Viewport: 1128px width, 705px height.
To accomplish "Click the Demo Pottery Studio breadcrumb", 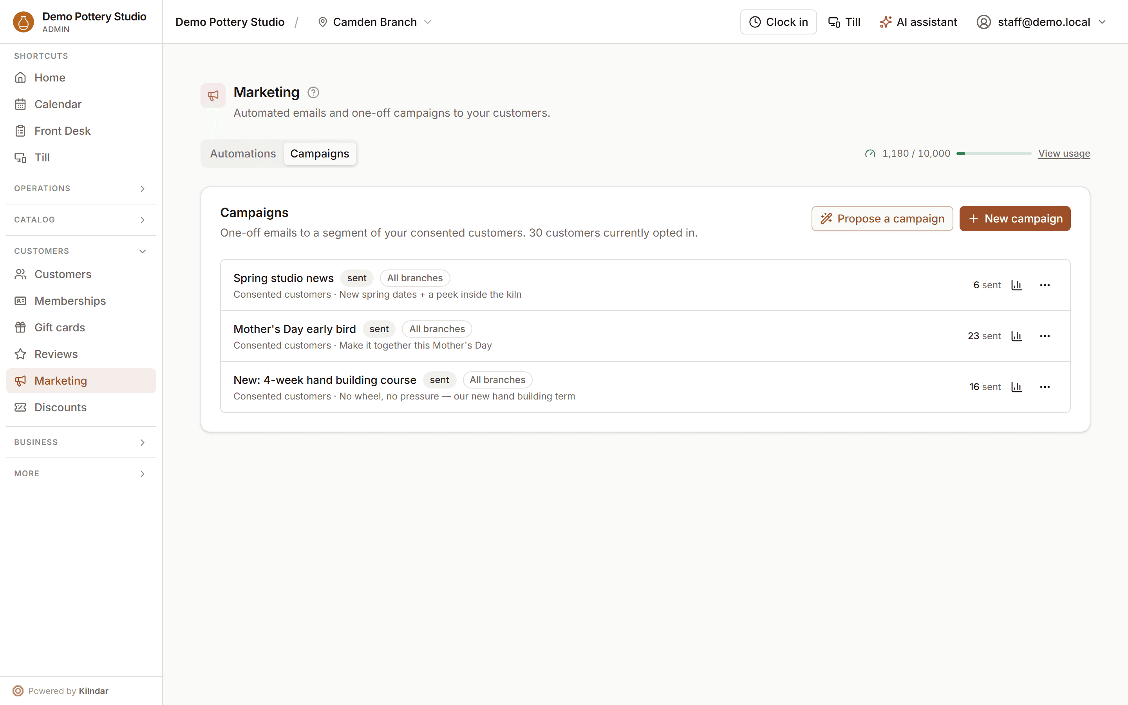I will point(230,22).
